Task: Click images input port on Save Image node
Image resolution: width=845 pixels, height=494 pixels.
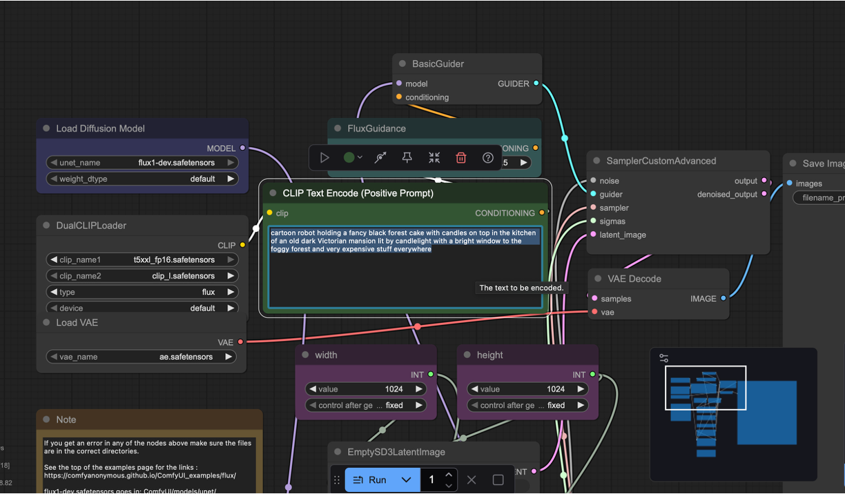Action: pyautogui.click(x=789, y=184)
